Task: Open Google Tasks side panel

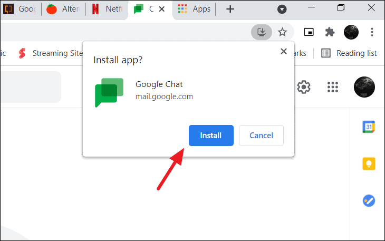Action: click(x=369, y=201)
